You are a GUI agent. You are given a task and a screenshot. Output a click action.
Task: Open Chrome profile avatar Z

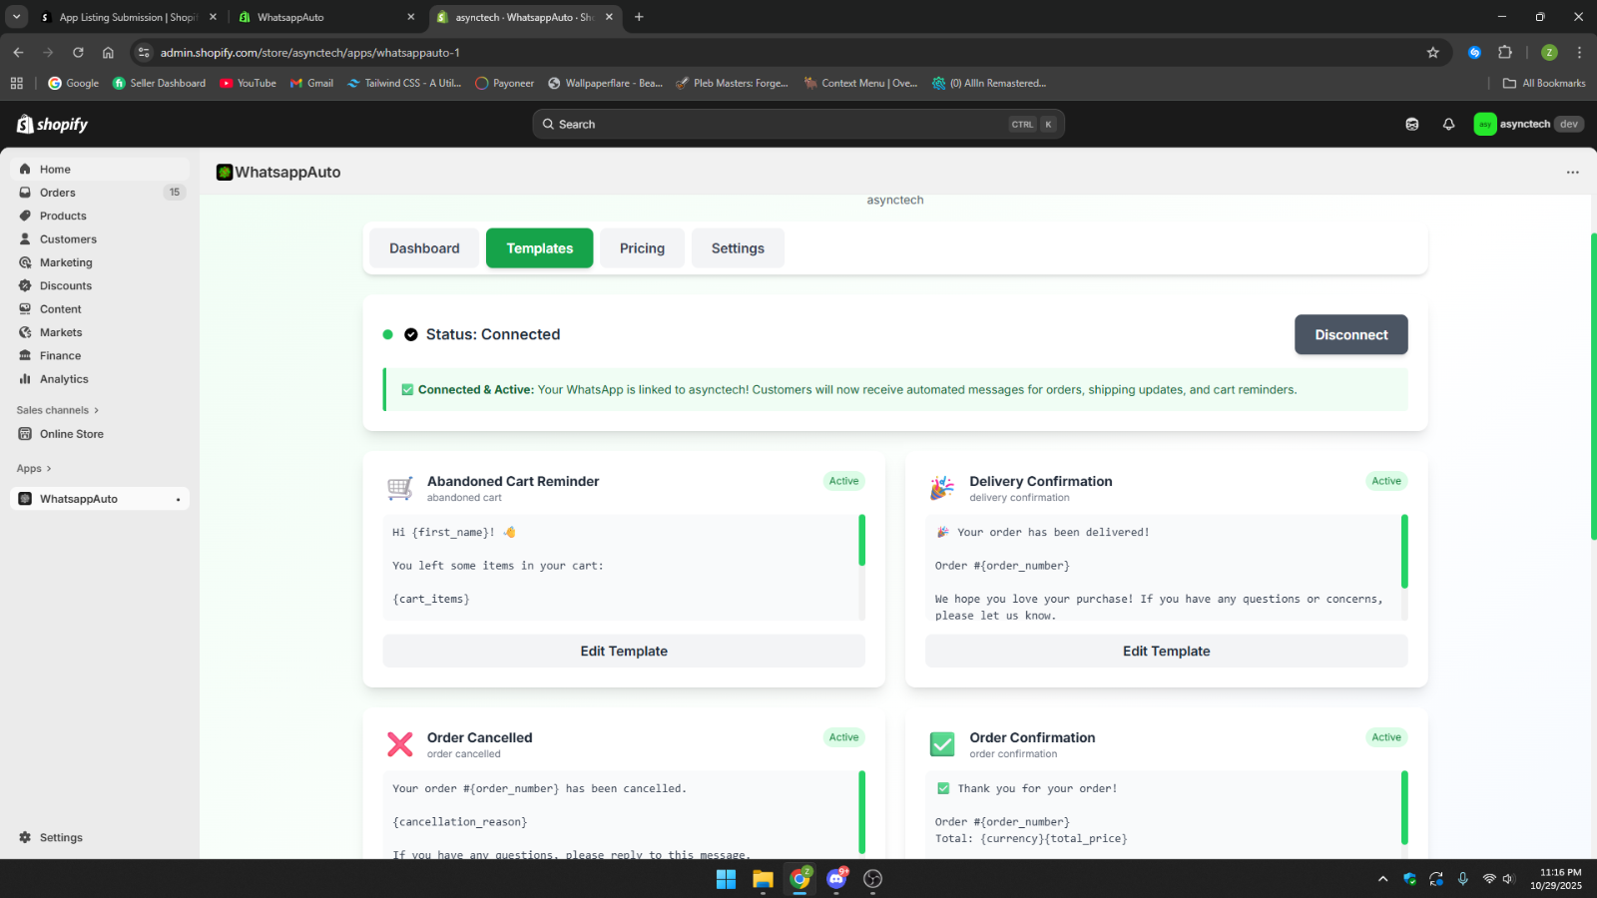pos(1549,53)
